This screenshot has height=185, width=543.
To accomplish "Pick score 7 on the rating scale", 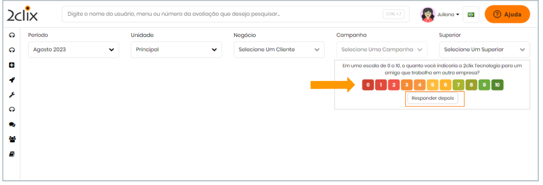I will tap(458, 85).
